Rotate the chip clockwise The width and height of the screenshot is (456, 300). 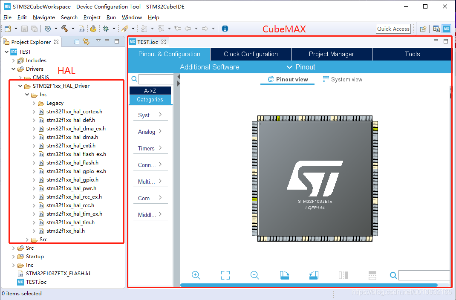[284, 275]
